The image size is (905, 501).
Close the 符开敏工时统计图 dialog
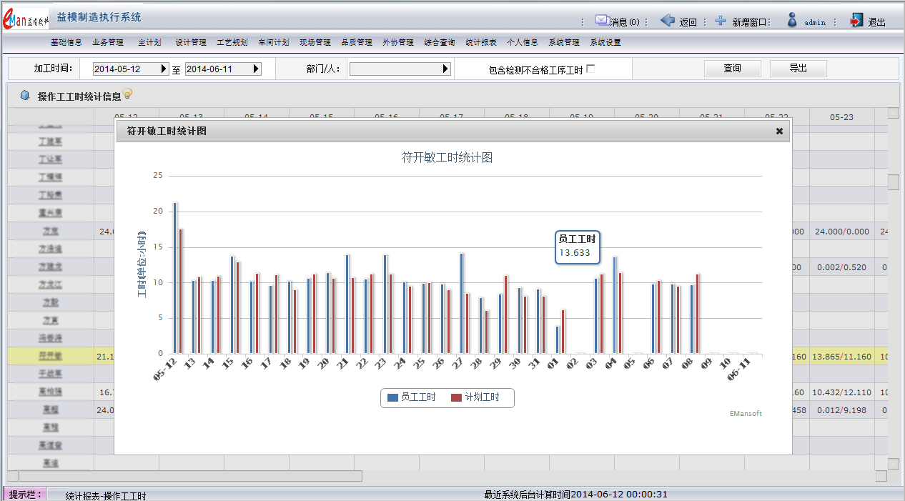(x=779, y=131)
